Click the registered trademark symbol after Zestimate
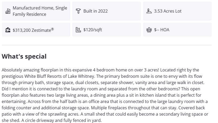 pos(52,29)
